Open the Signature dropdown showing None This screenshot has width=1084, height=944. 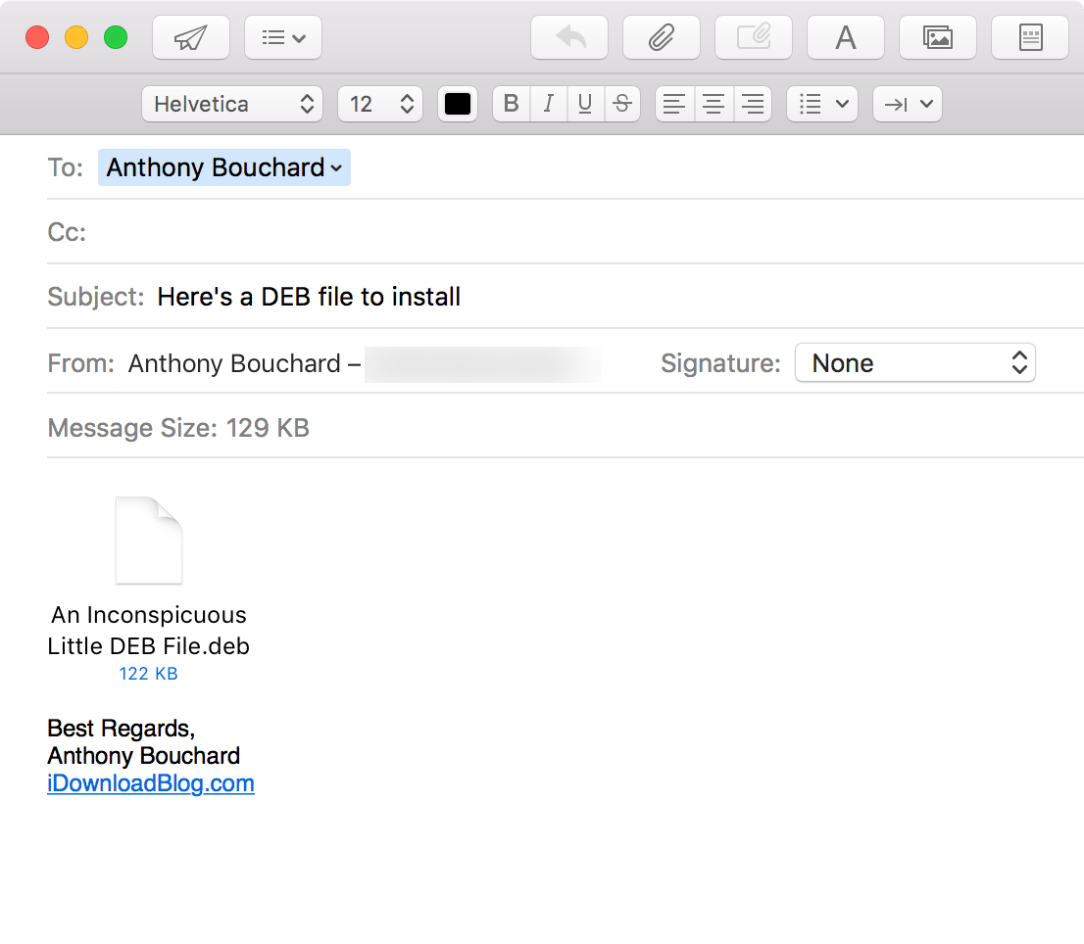915,363
